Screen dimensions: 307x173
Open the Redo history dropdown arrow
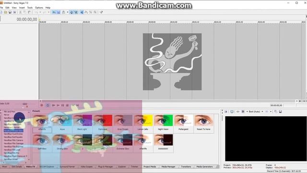click(48, 12)
